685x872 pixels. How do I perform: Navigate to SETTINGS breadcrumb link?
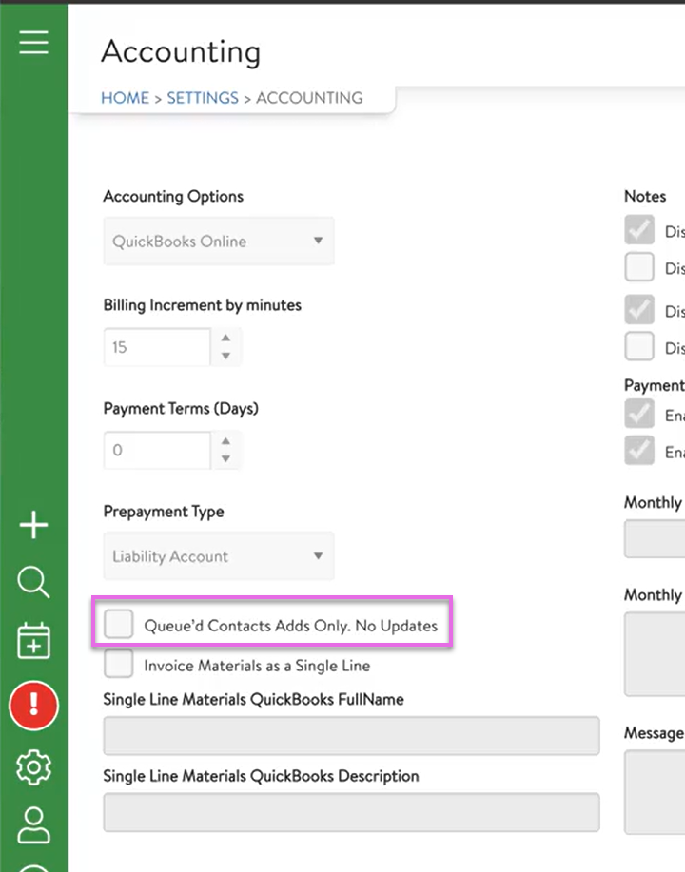tap(203, 98)
